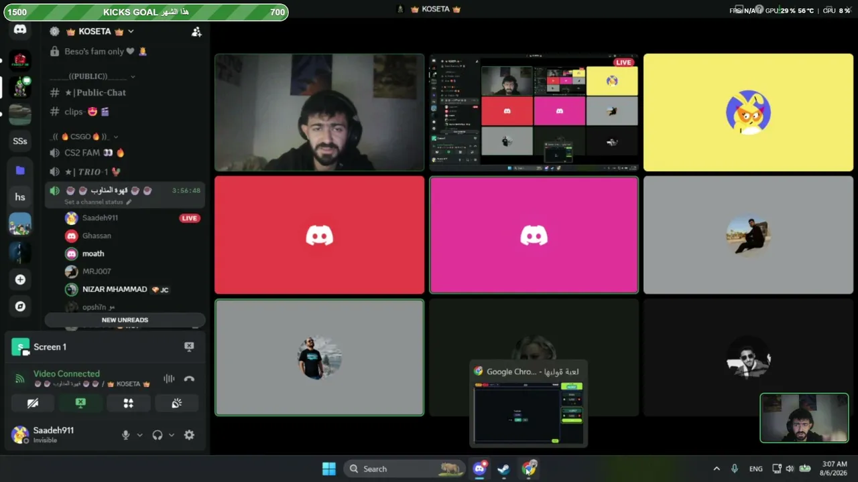
Task: Select the yellow participant tile
Action: [748, 112]
